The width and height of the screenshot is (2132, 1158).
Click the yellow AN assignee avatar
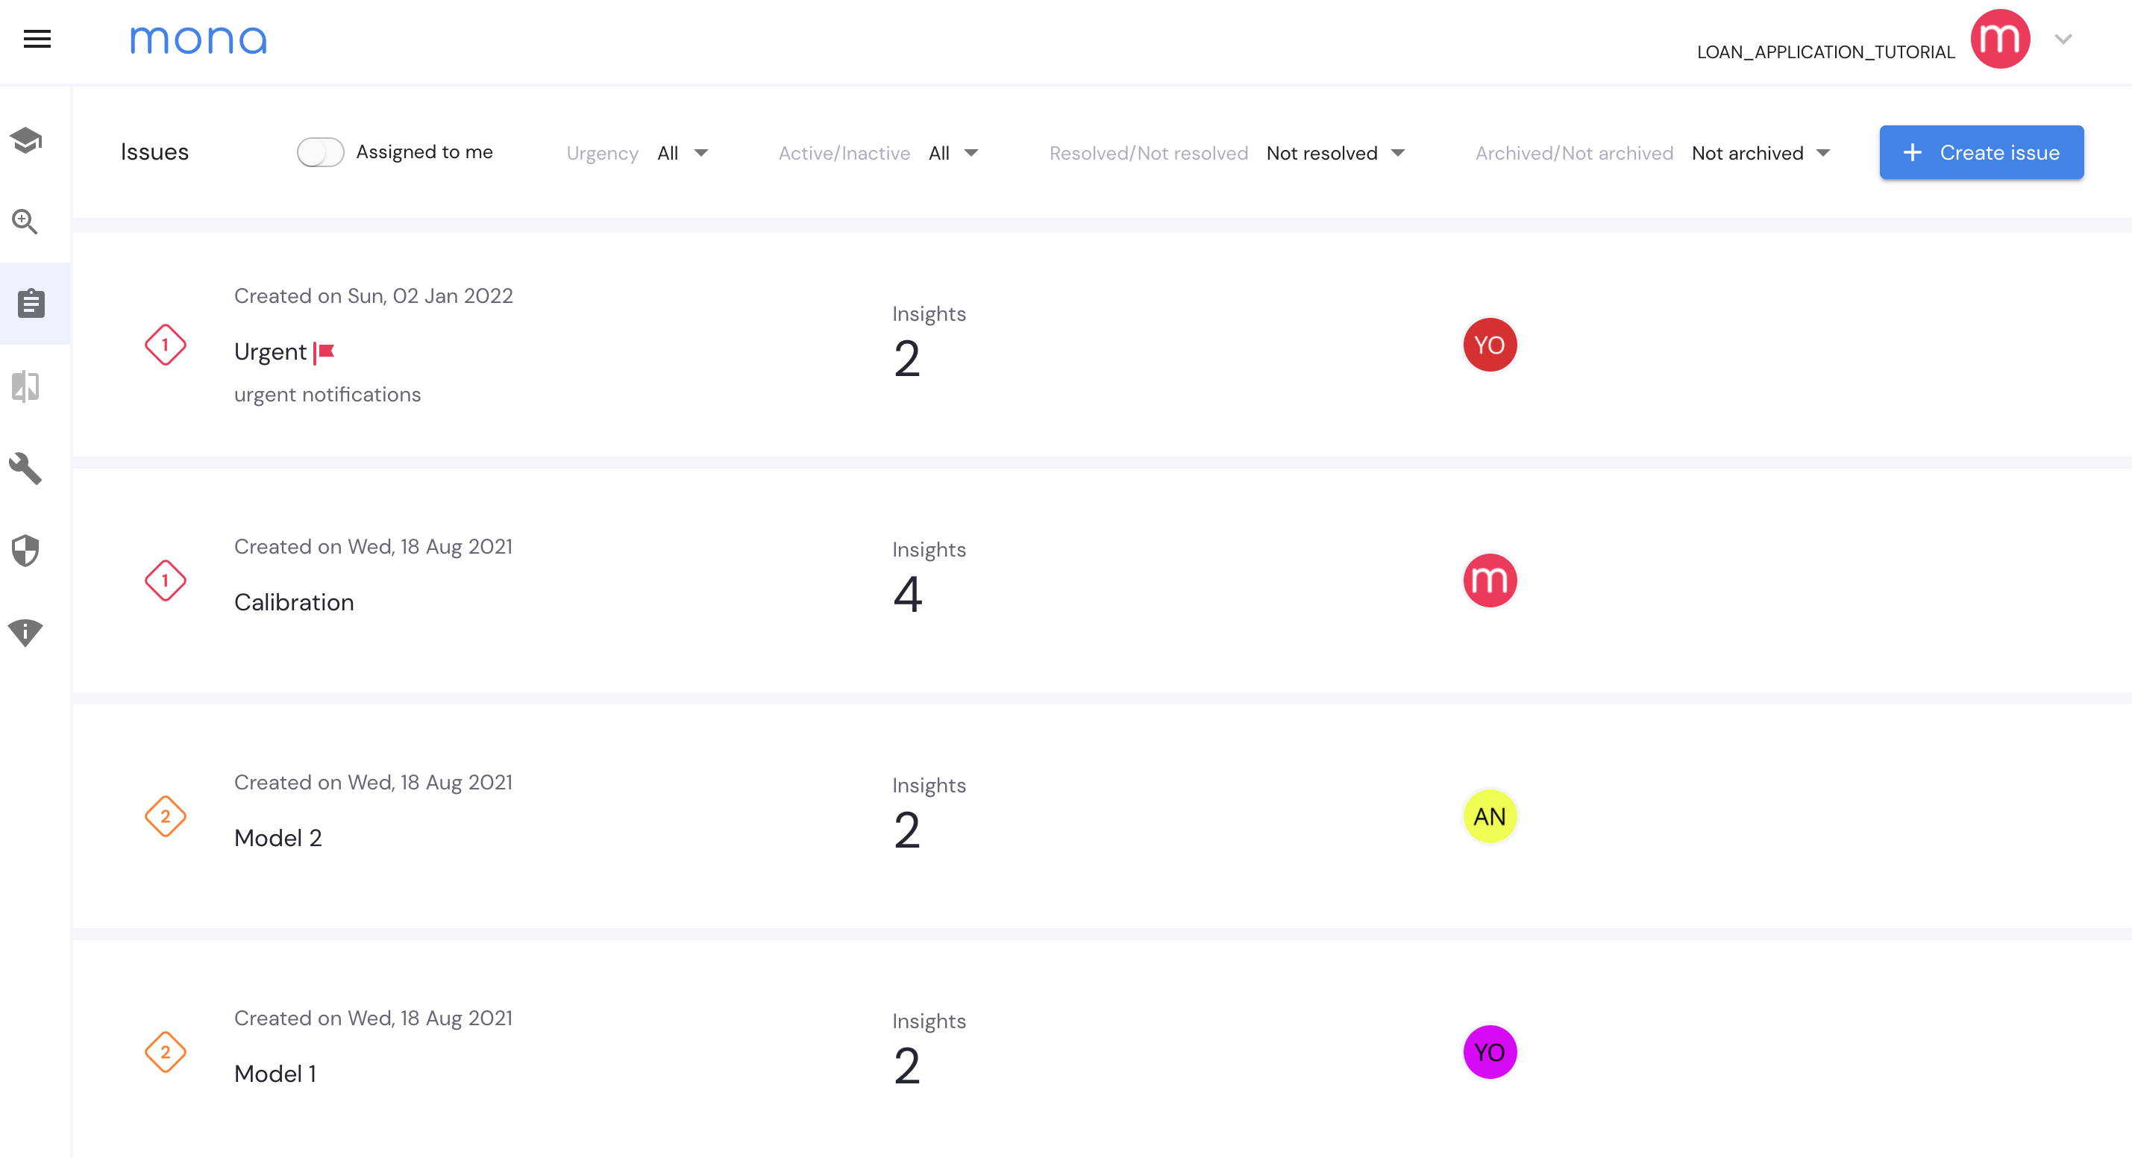1489,816
